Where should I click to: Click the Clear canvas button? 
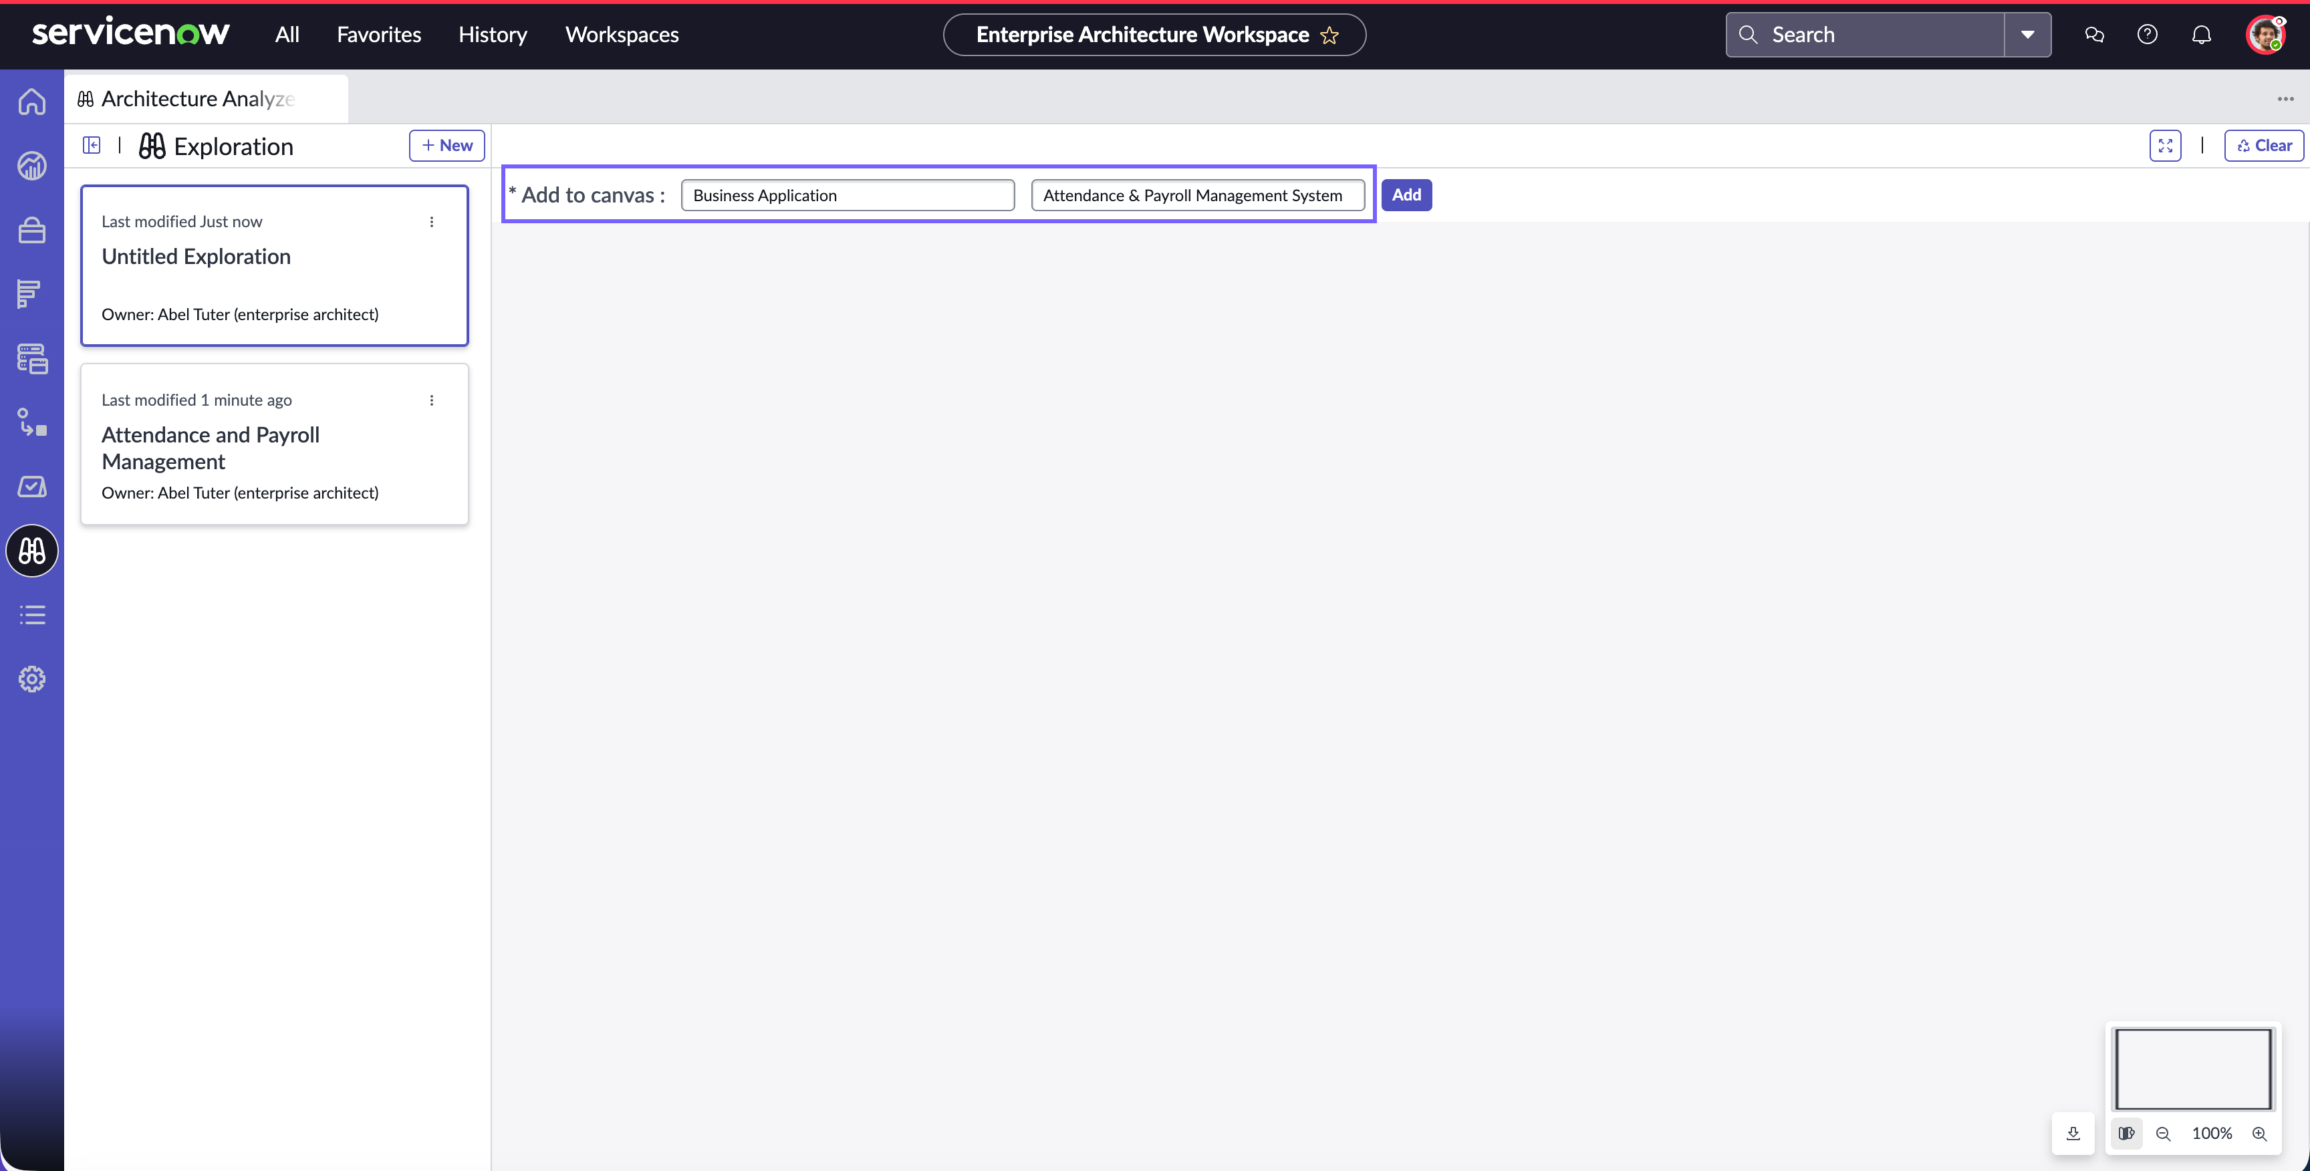[x=2263, y=145]
